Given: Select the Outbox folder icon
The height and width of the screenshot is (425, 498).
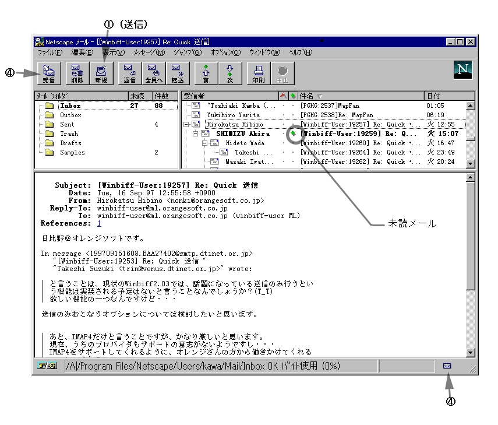Looking at the screenshot, I should pos(50,115).
